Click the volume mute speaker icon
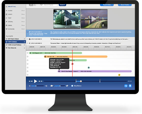This screenshot has height=114, width=142. (x=30, y=86)
